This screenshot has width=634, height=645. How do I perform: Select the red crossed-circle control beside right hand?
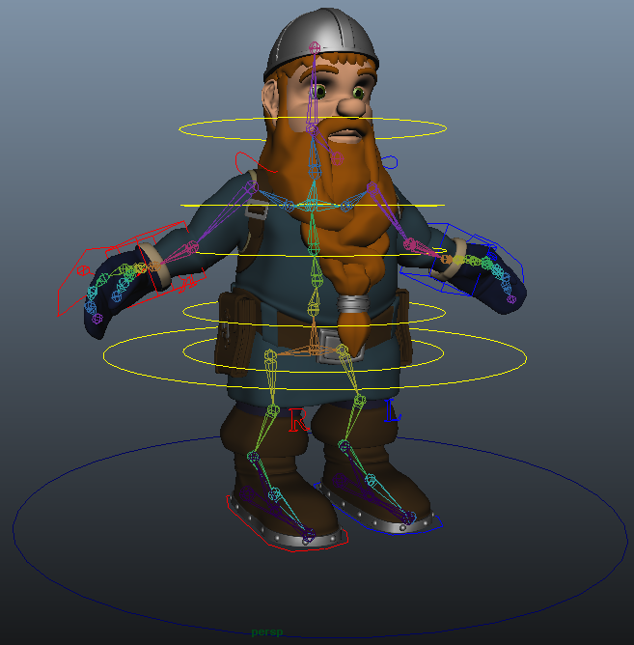(83, 270)
